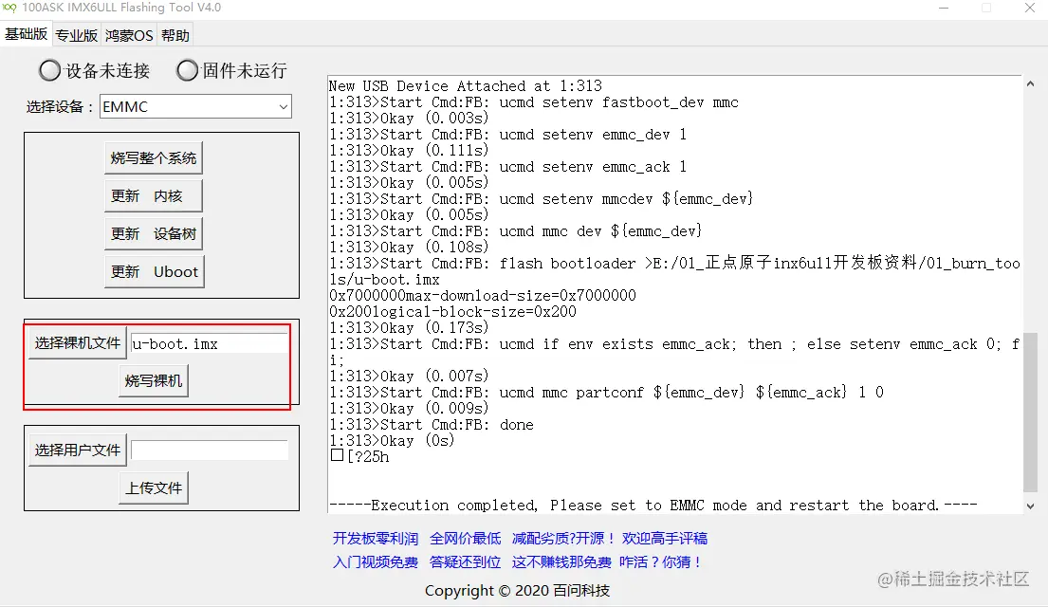1048x607 pixels.
Task: Click the empty user file path field
Action: pyautogui.click(x=210, y=450)
